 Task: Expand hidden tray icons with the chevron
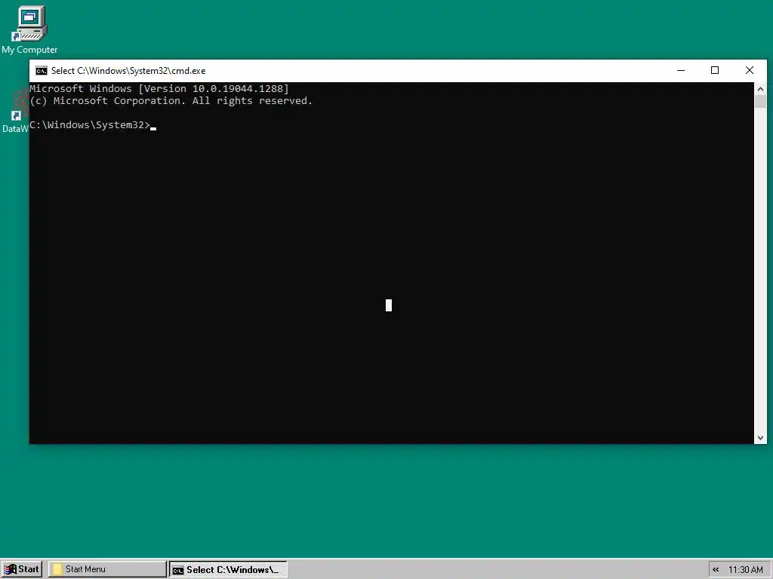tap(716, 570)
